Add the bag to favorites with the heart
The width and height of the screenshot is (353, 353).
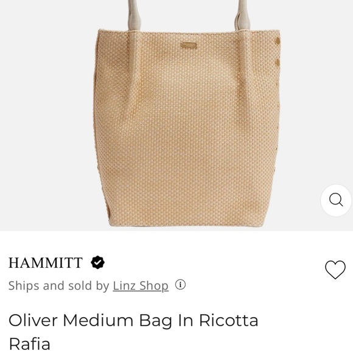tap(335, 270)
